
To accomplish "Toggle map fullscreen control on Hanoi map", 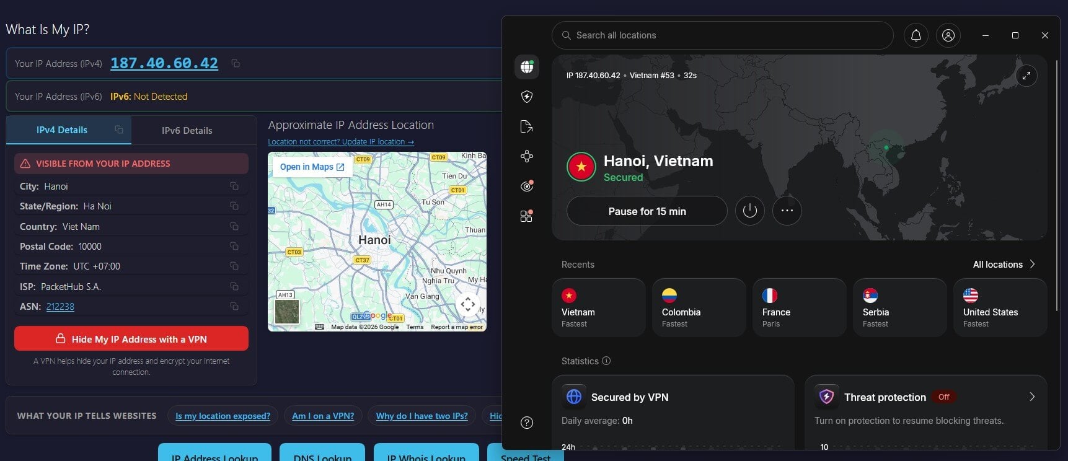I will pos(468,304).
